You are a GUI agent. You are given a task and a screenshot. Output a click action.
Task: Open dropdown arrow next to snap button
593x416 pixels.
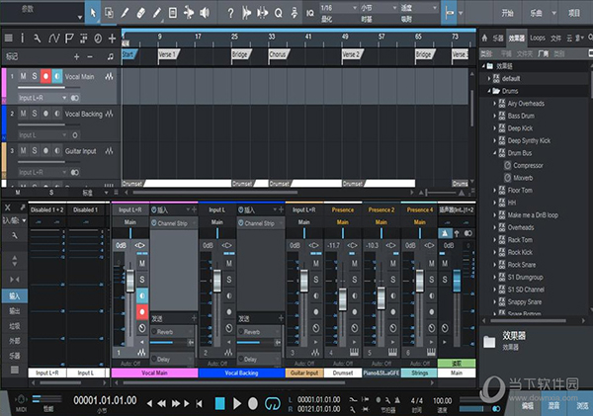click(461, 13)
